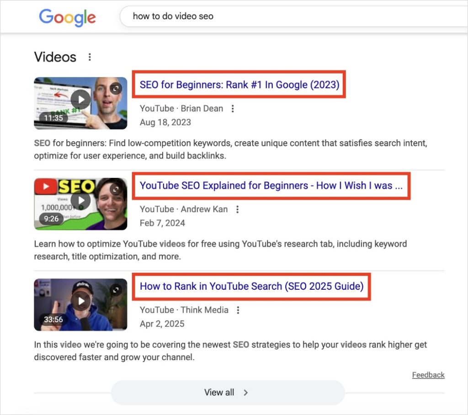Image resolution: width=468 pixels, height=415 pixels.
Task: Play the Think Media video
Action: 81,301
